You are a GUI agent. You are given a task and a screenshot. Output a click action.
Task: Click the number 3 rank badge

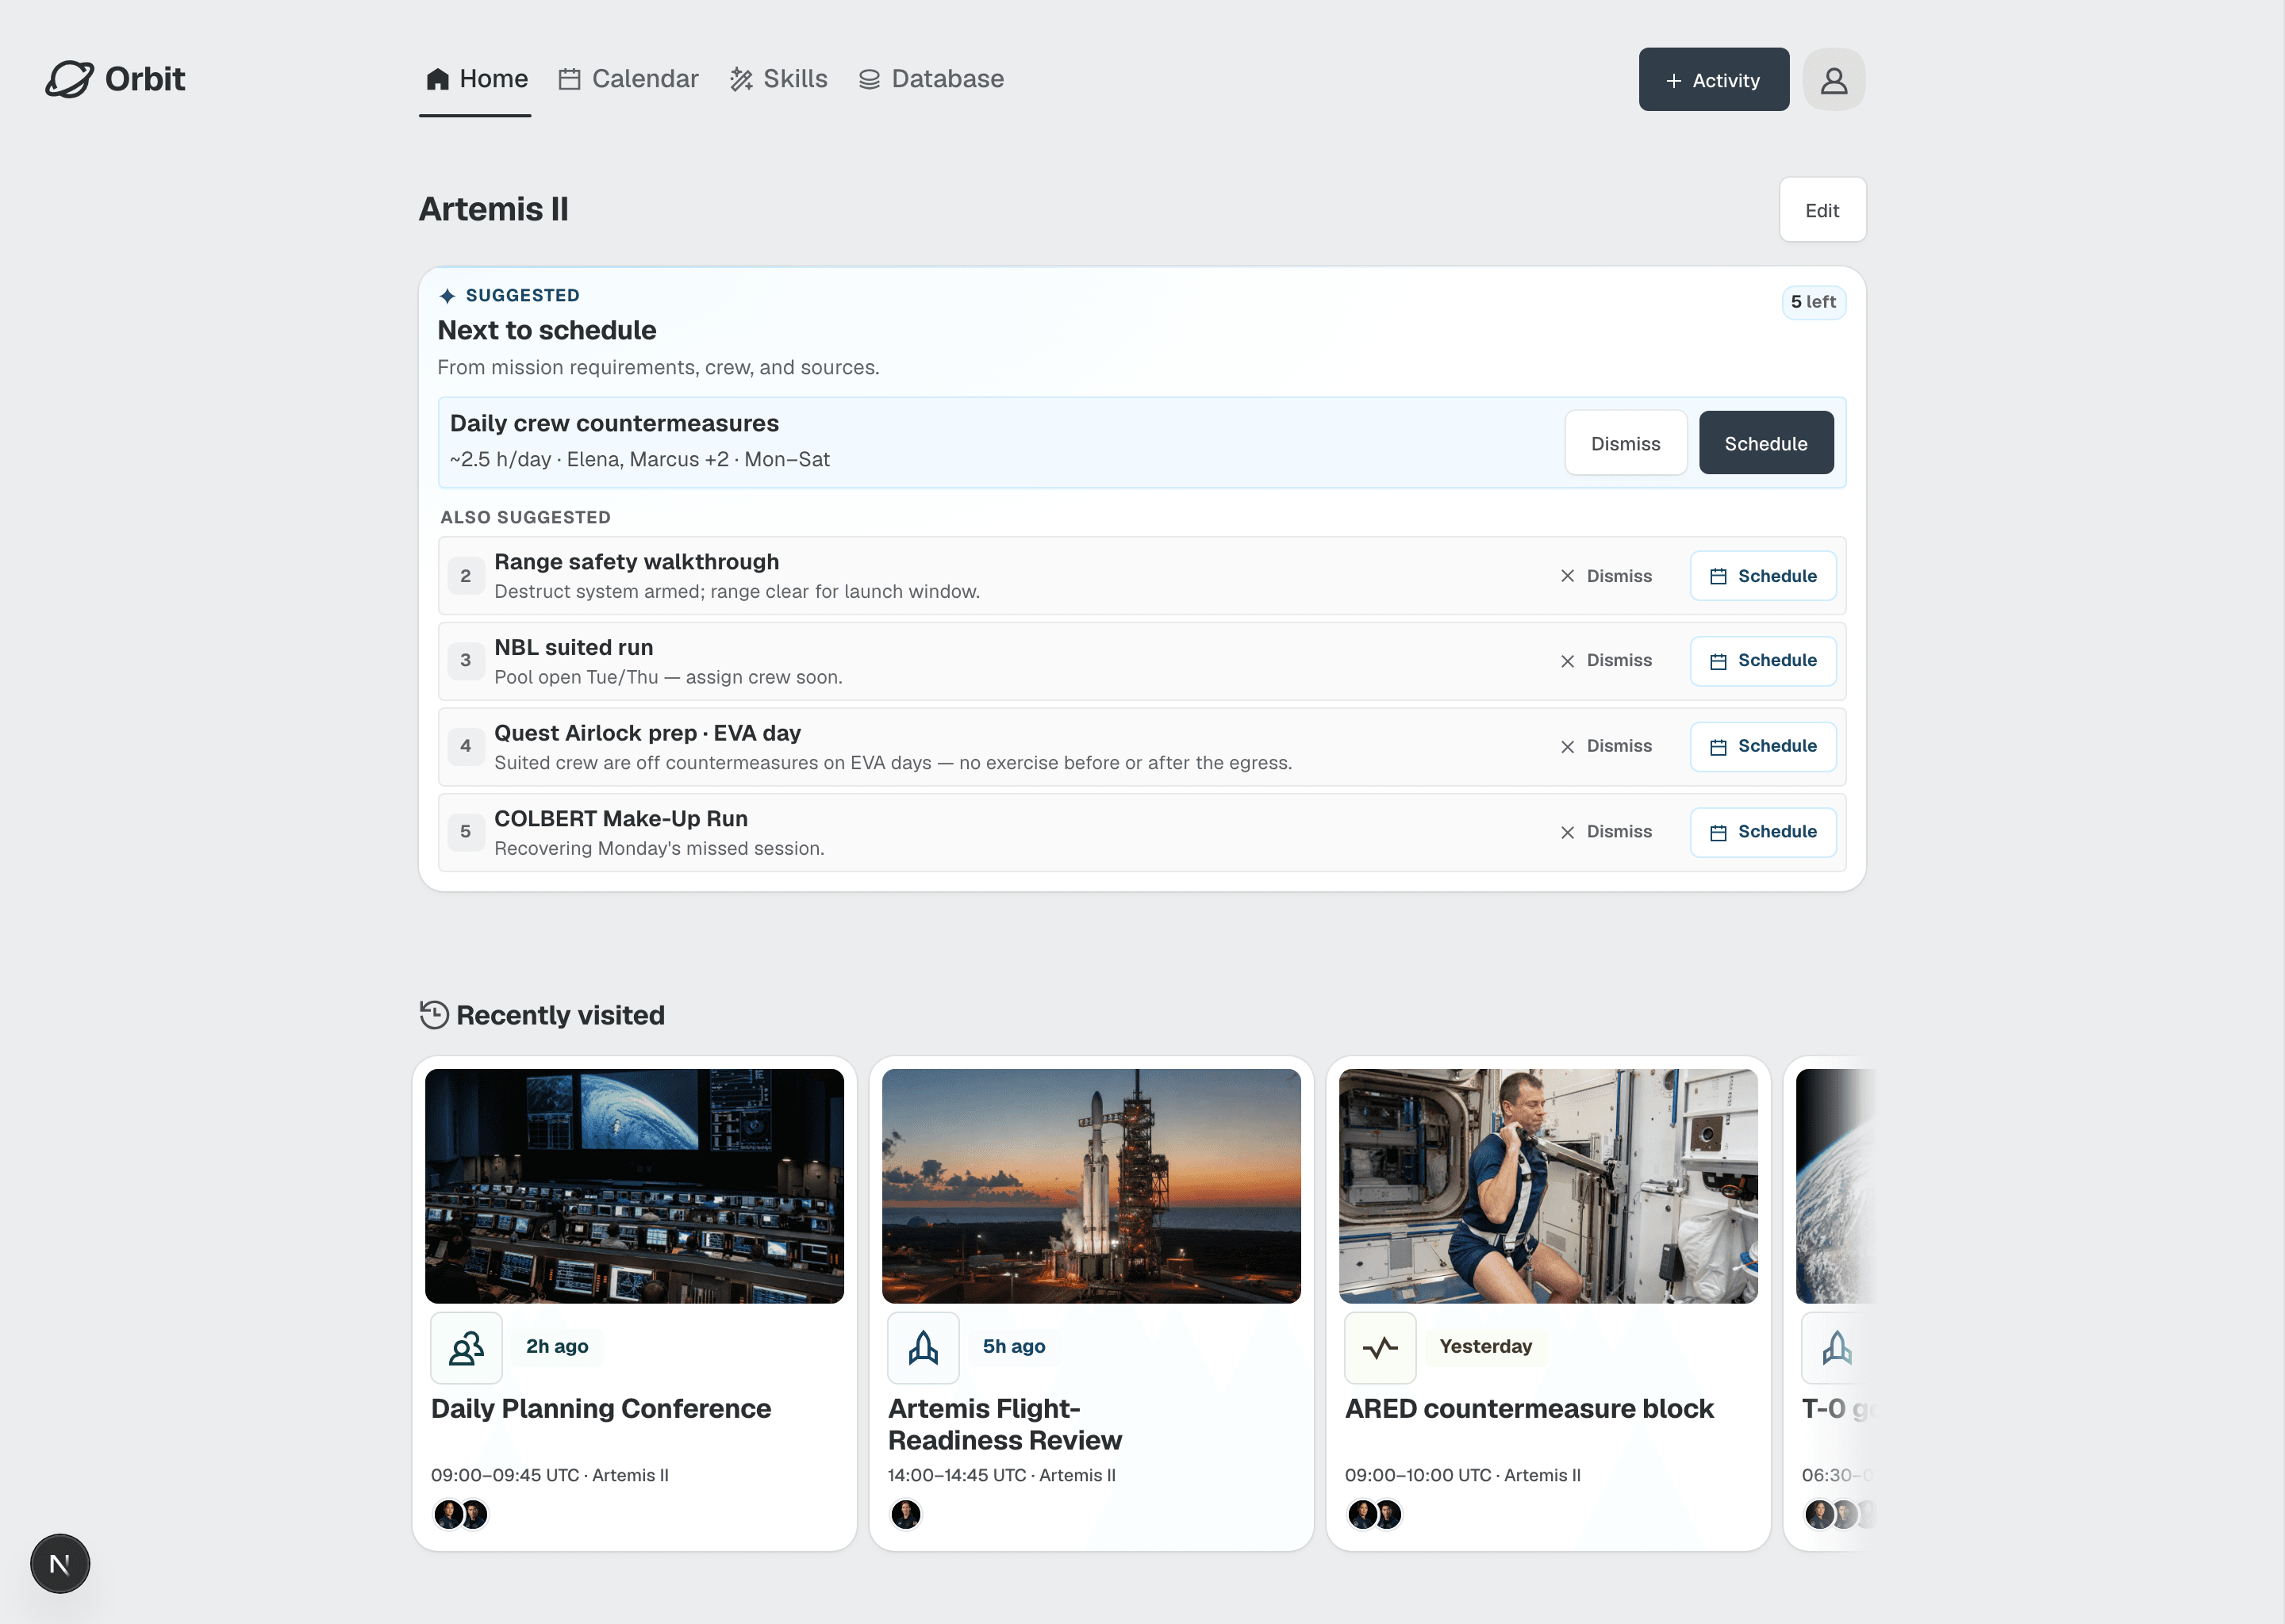coord(465,661)
